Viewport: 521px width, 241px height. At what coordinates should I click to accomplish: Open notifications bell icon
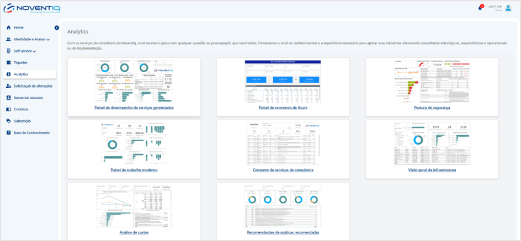pyautogui.click(x=480, y=8)
